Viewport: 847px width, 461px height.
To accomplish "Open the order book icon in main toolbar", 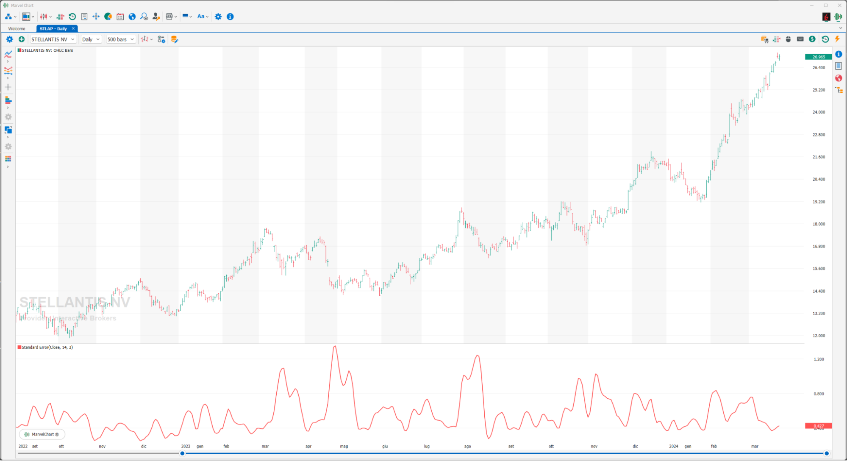I will coord(60,17).
